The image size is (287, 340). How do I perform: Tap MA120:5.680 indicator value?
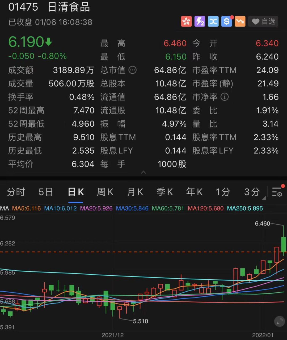click(206, 208)
